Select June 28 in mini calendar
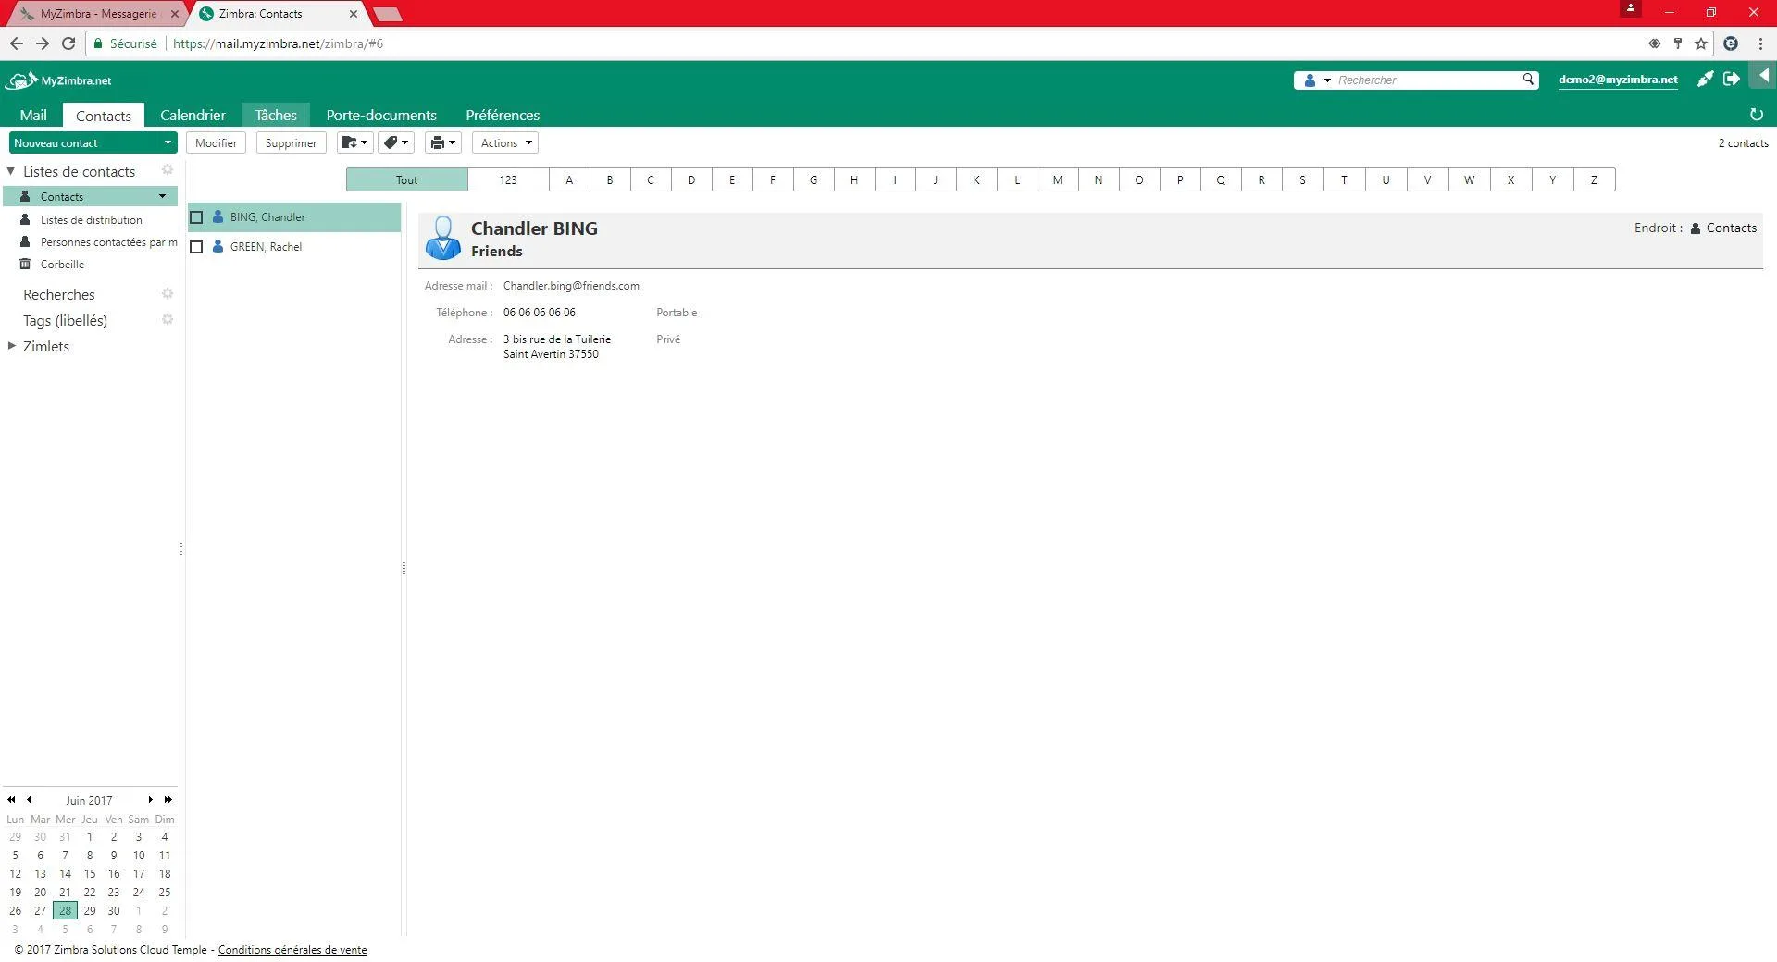 tap(65, 910)
